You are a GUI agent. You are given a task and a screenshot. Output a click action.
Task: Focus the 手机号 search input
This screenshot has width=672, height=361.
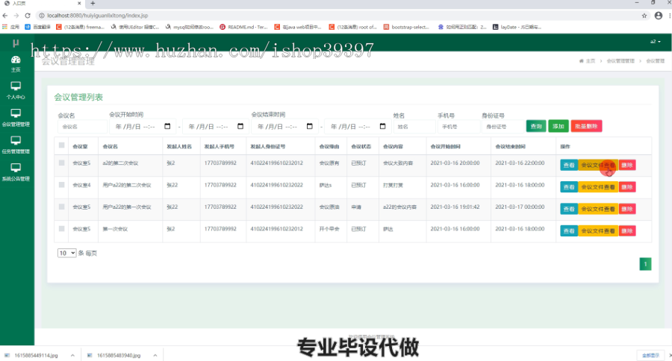pyautogui.click(x=458, y=127)
